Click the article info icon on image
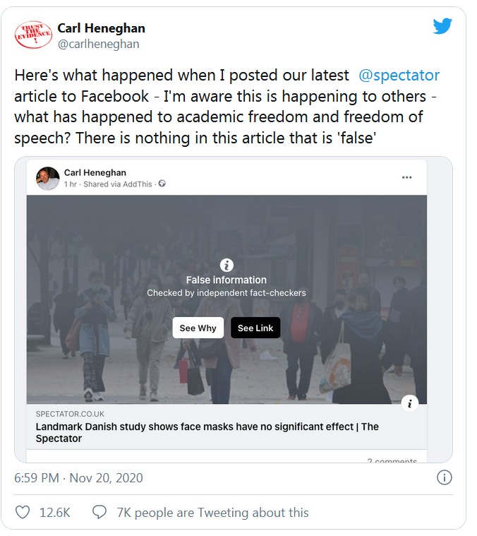This screenshot has width=477, height=536. tap(410, 403)
